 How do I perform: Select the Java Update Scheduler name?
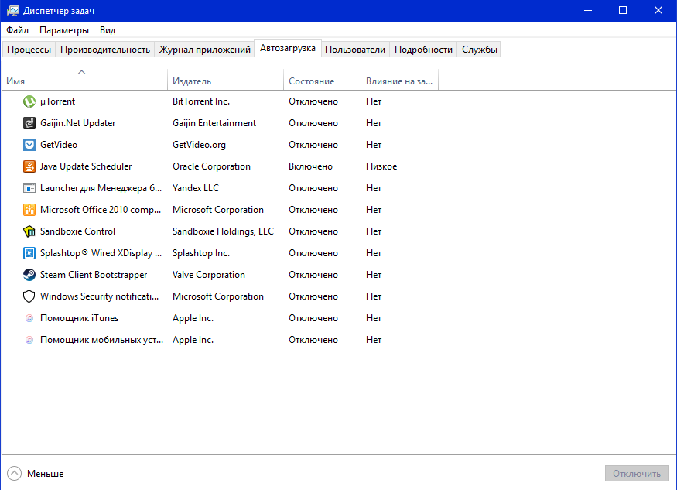pos(86,166)
